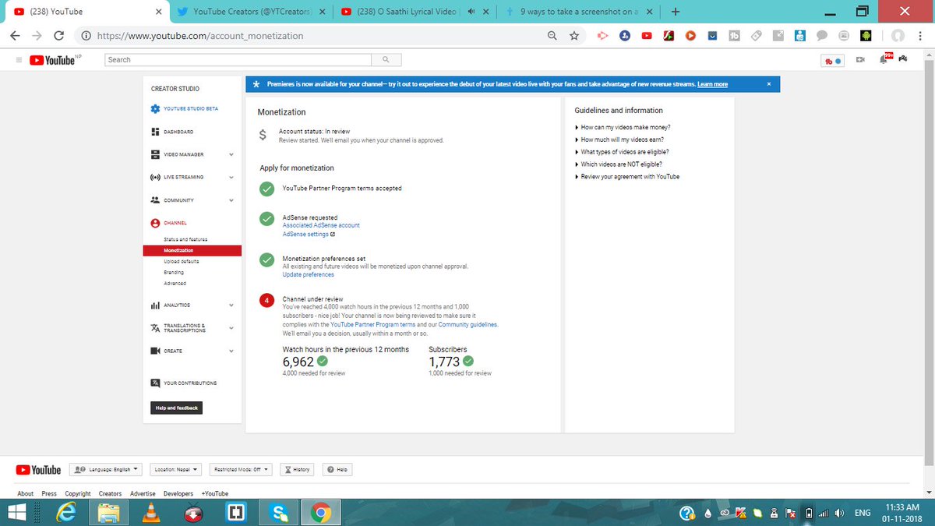Open the Chrome three-dot menu

click(x=922, y=36)
